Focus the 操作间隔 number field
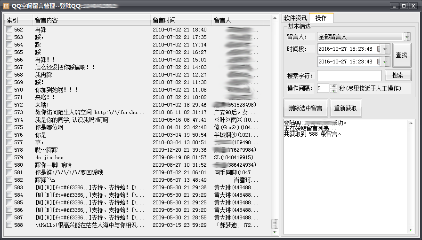 [323, 88]
